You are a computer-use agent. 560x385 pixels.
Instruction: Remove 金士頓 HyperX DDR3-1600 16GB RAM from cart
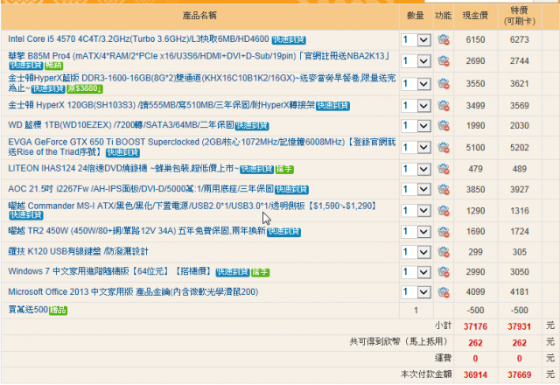point(444,84)
